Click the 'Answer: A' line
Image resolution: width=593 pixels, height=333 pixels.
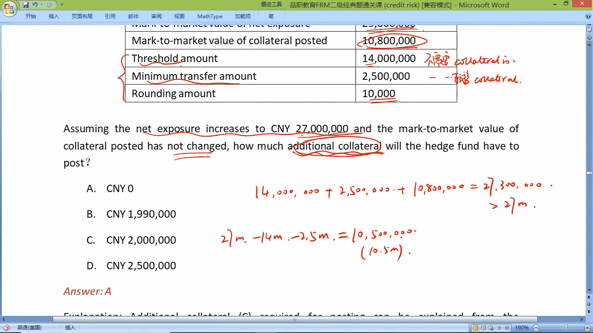(87, 291)
